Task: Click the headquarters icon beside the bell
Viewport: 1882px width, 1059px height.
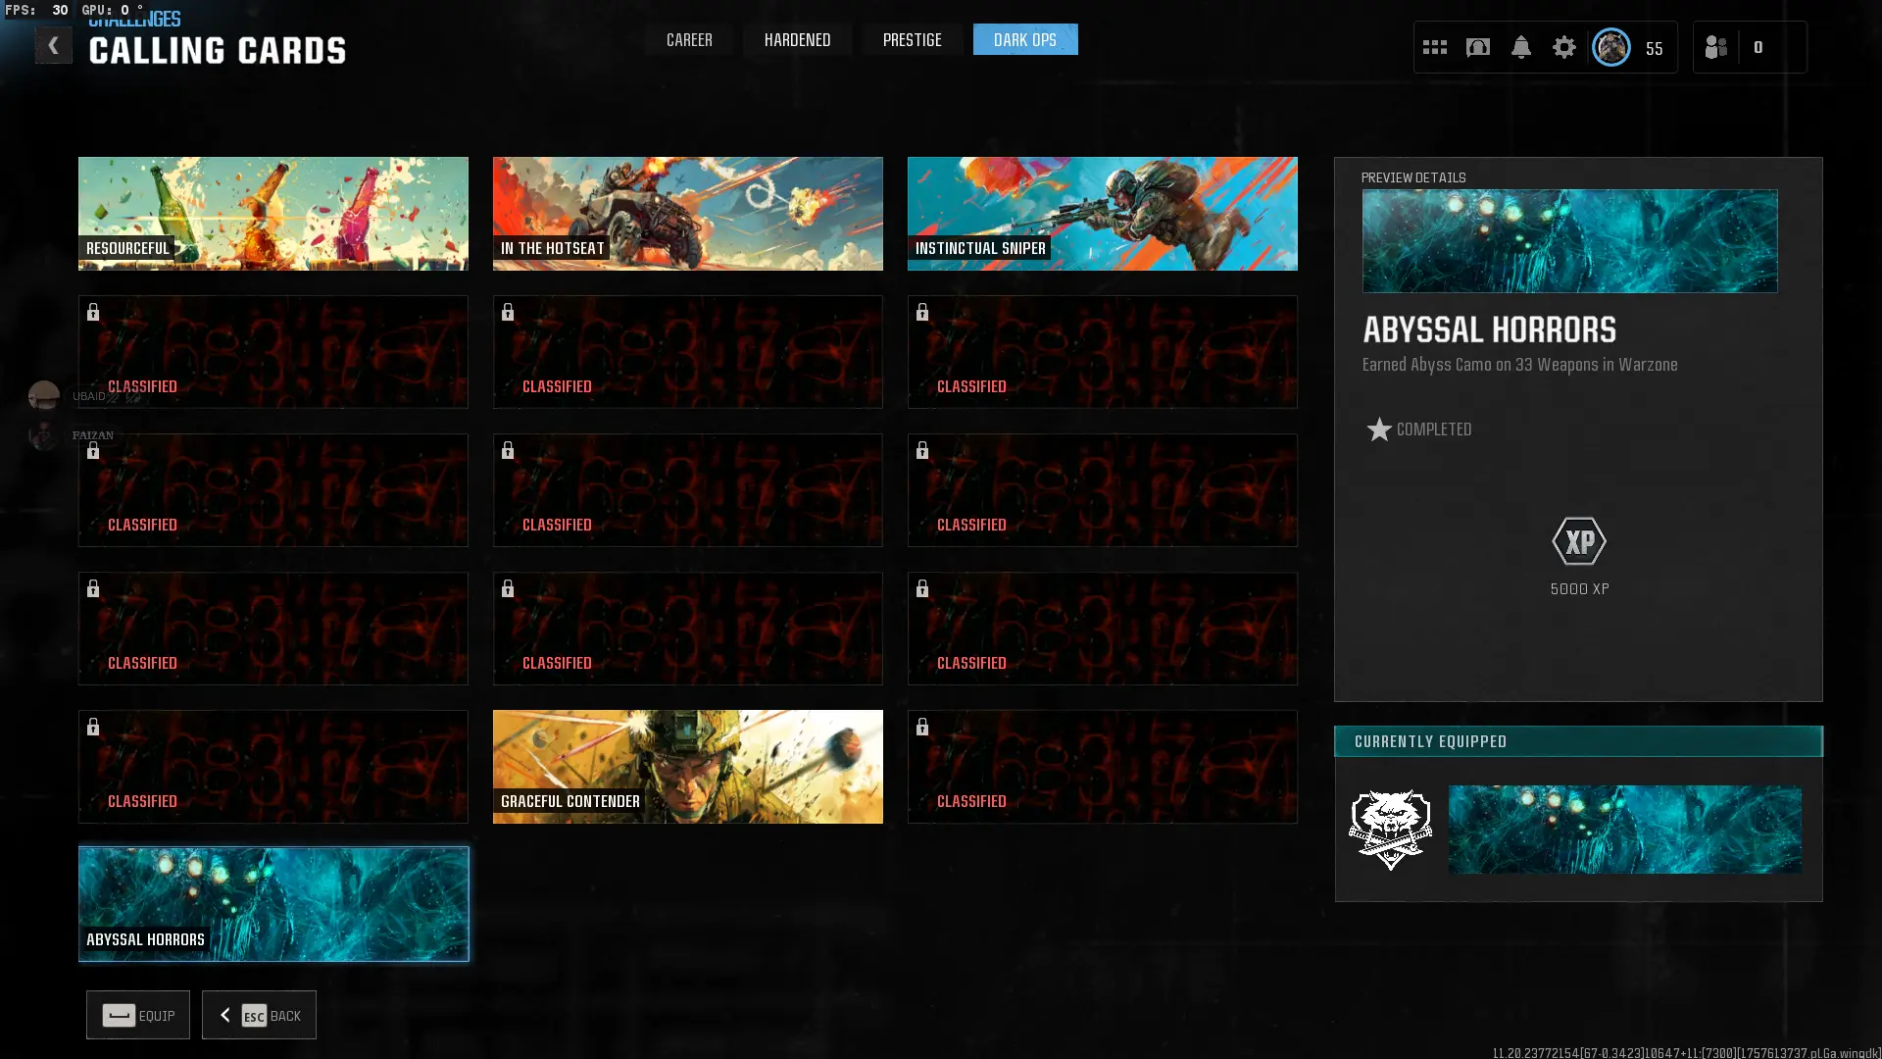Action: (x=1477, y=47)
